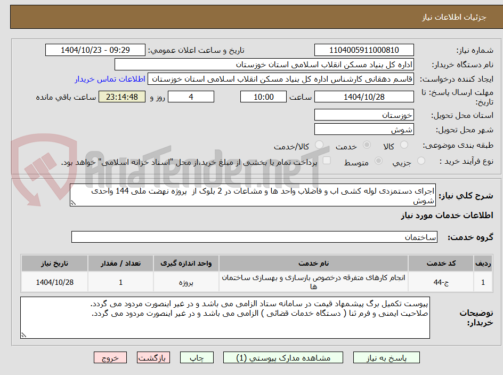Click the واحد اندازه گیری column header
Image resolution: width=503 pixels, height=375 pixels.
click(186, 264)
